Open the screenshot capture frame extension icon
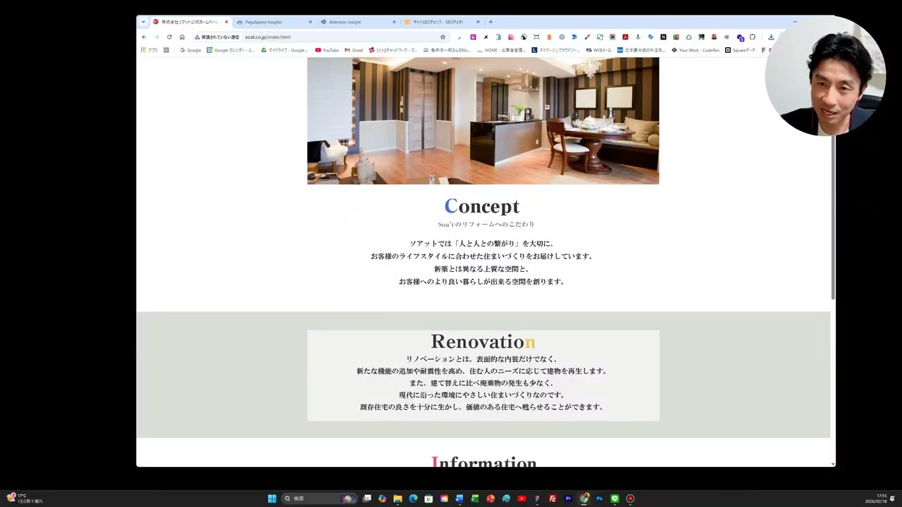 click(x=536, y=37)
